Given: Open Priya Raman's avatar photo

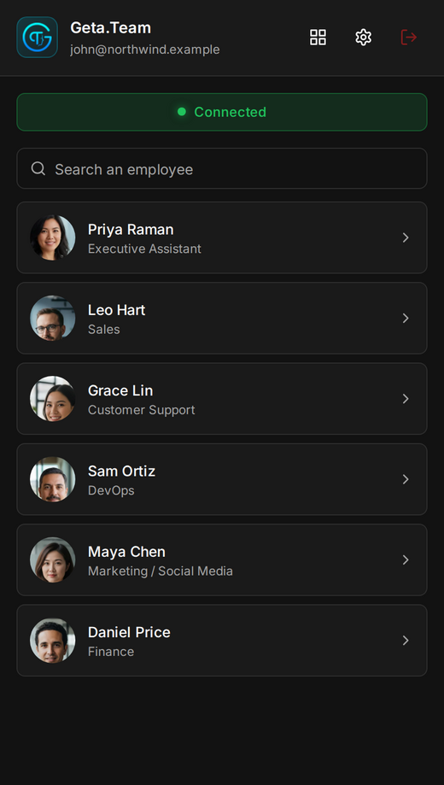Looking at the screenshot, I should (x=53, y=237).
